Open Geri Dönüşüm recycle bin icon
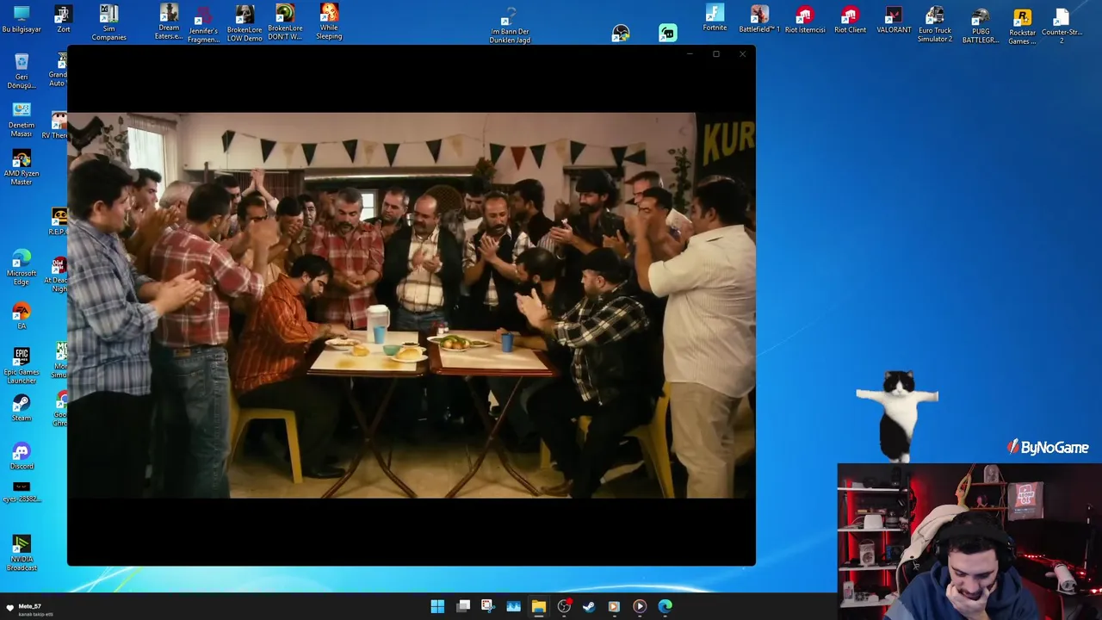1102x620 pixels. [22, 71]
